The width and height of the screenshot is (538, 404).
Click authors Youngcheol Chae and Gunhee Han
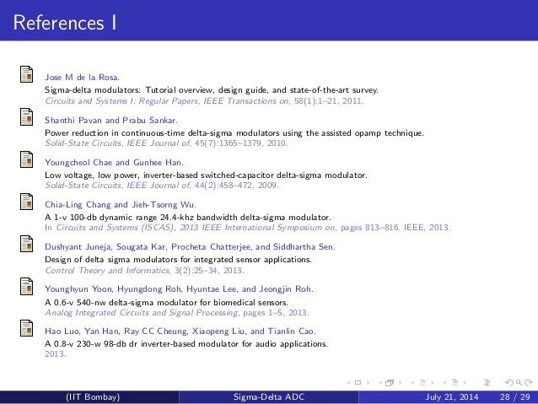(x=114, y=162)
